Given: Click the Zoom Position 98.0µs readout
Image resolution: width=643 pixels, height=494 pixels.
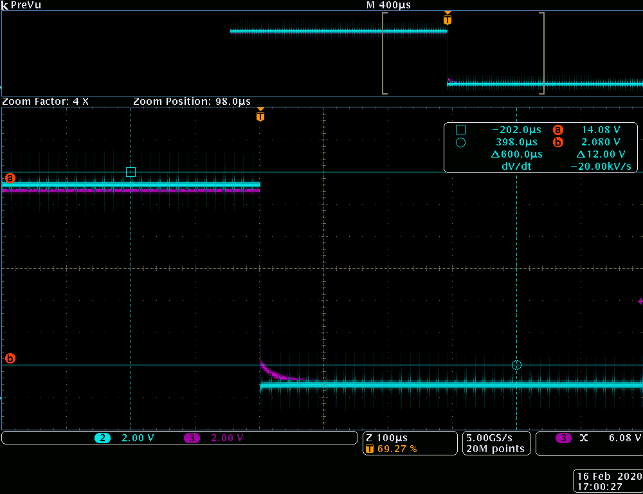Looking at the screenshot, I should 192,102.
